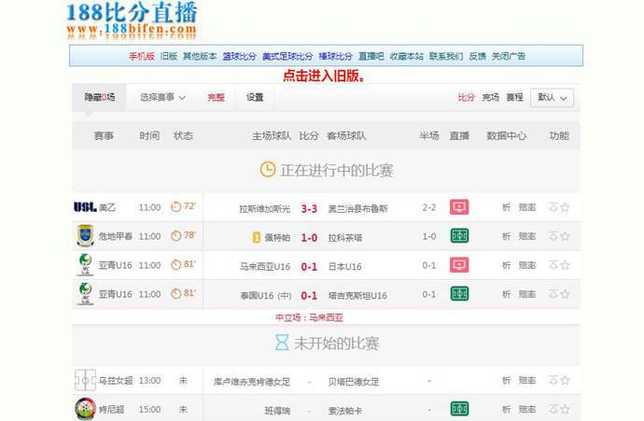
Task: Expand the 选择赛事 dropdown
Action: coord(162,97)
